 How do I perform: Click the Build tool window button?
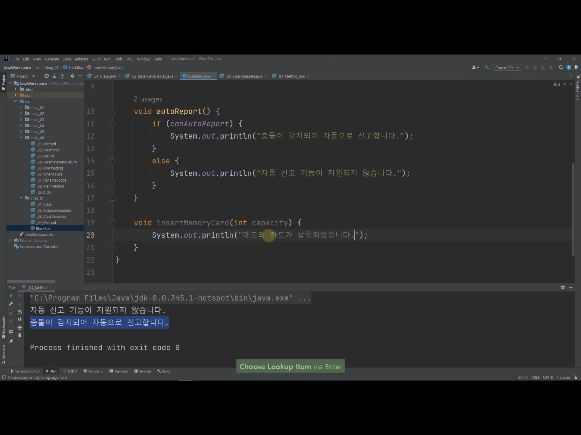coord(164,371)
